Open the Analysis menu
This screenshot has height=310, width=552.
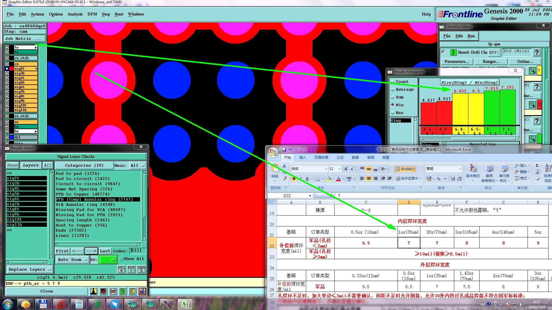tap(75, 14)
